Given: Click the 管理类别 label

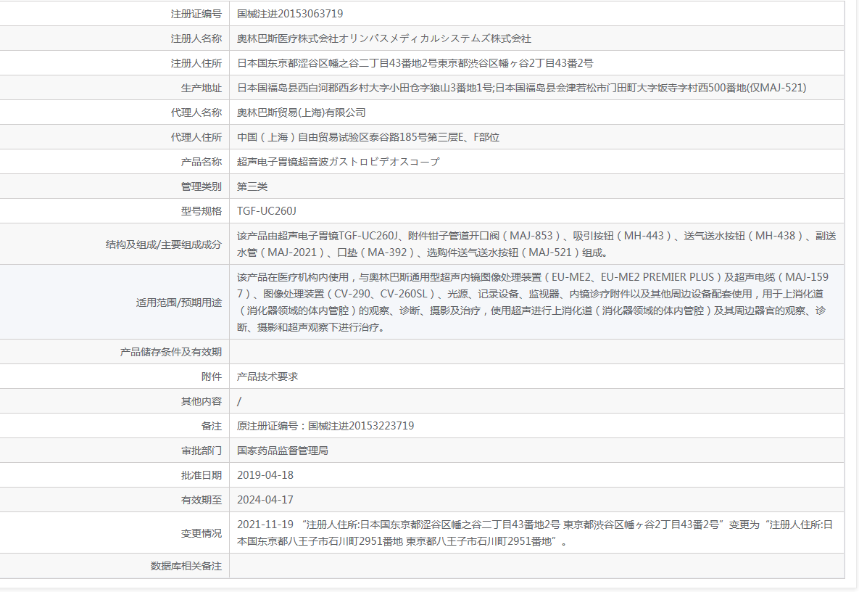Looking at the screenshot, I should coord(201,186).
